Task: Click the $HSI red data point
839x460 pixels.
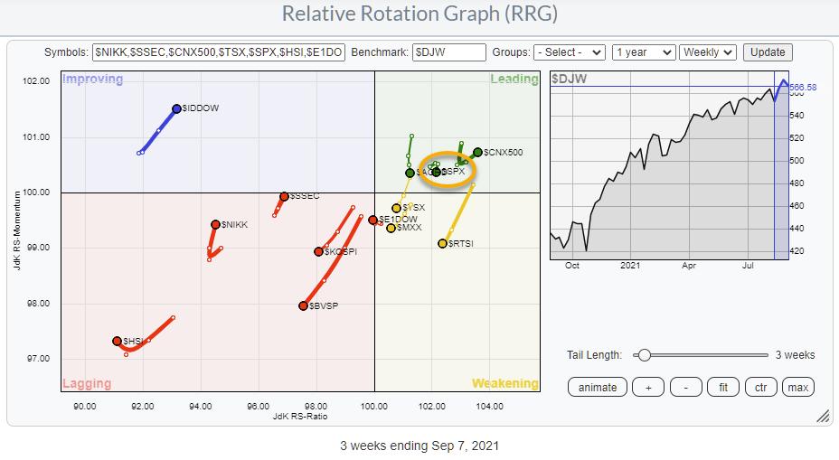Action: 117,342
